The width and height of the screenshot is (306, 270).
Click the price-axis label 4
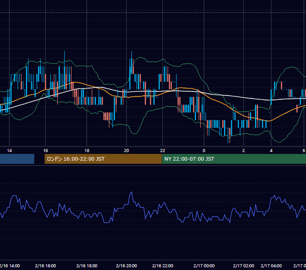tap(271, 151)
